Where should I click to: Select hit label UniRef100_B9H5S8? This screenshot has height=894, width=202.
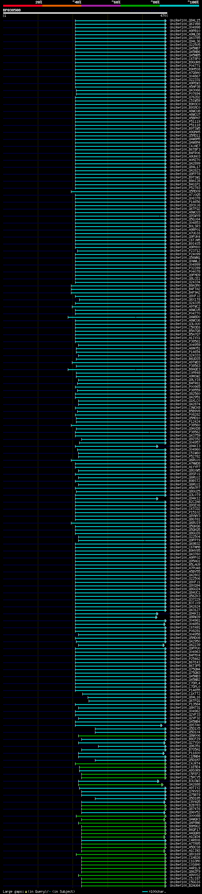185,69
